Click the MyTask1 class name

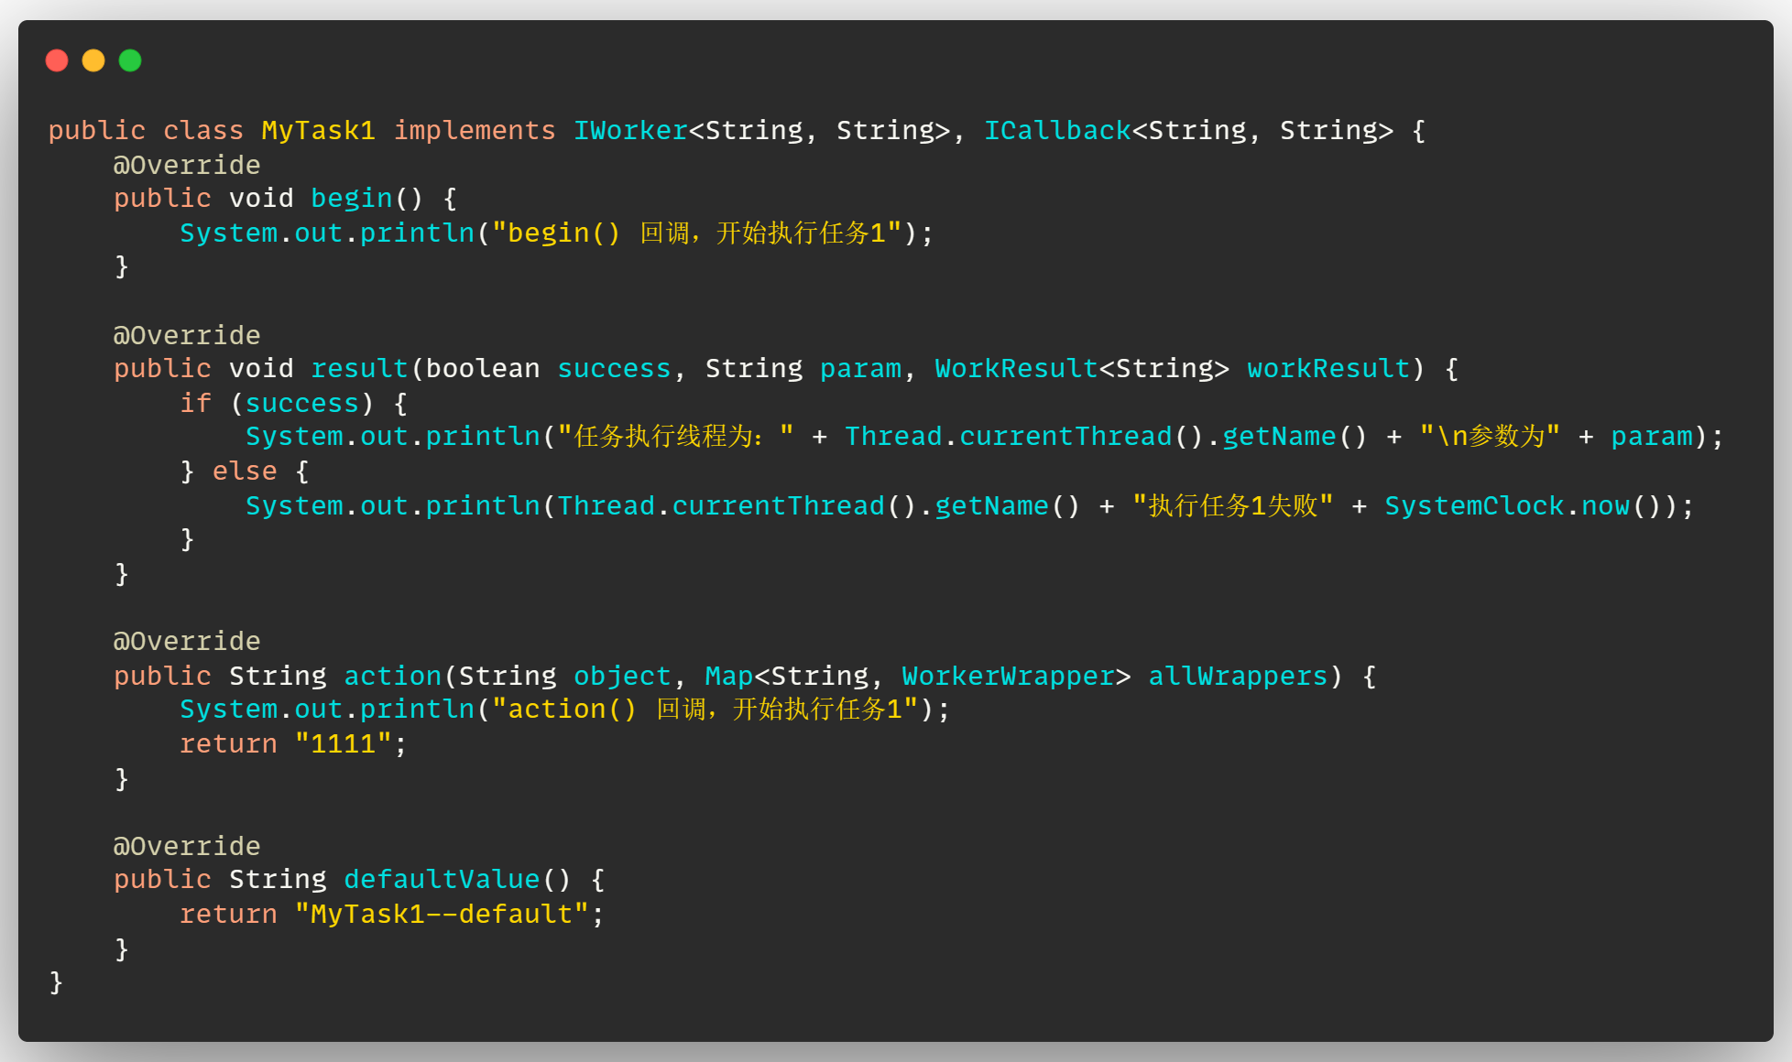tap(318, 130)
